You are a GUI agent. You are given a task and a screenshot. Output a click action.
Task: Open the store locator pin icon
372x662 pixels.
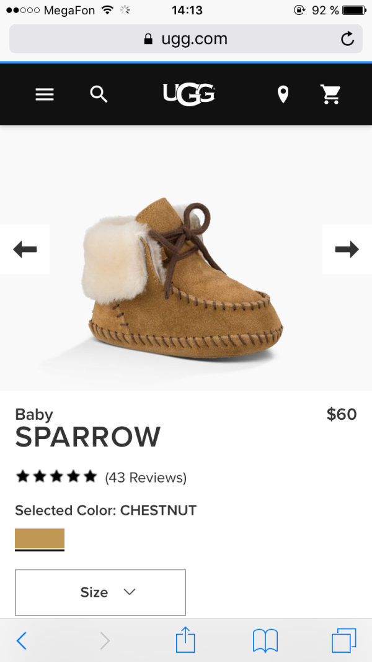point(283,94)
